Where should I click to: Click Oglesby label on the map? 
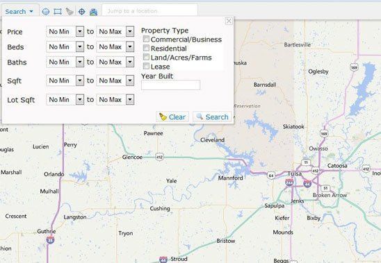[x=318, y=71]
